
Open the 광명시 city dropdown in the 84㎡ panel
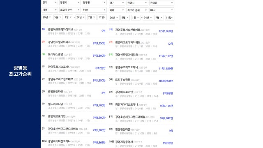pyautogui.click(x=137, y=3)
